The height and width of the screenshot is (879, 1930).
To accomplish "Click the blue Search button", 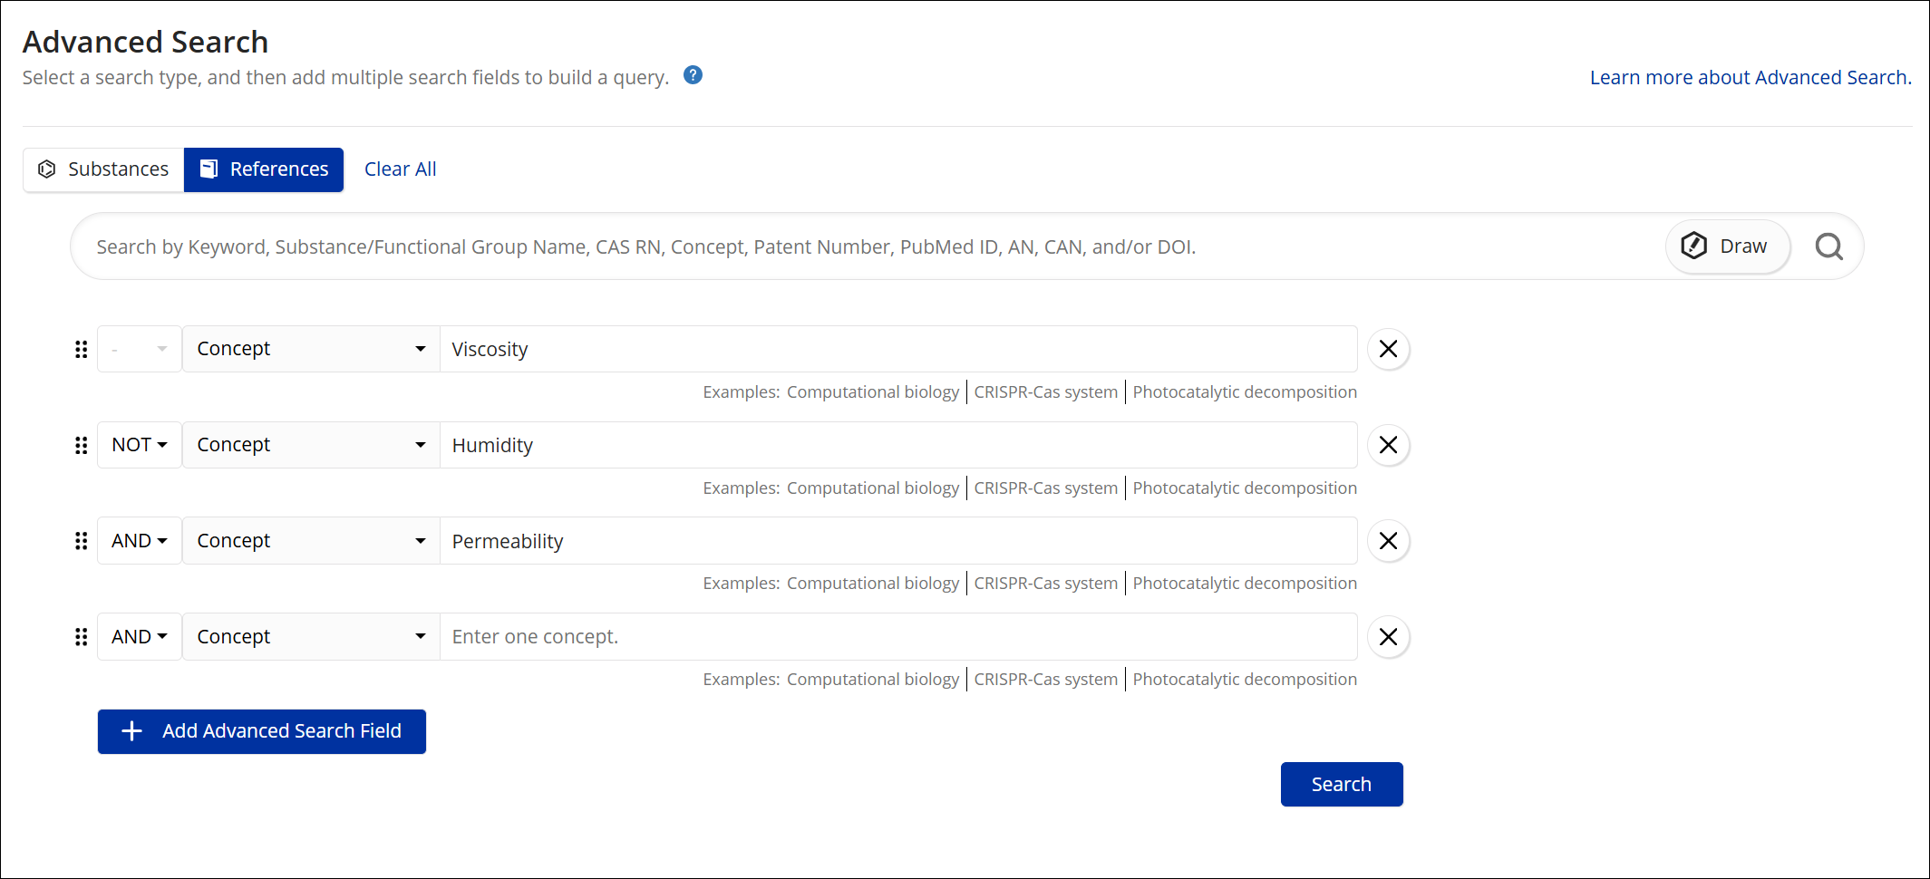I will point(1342,785).
